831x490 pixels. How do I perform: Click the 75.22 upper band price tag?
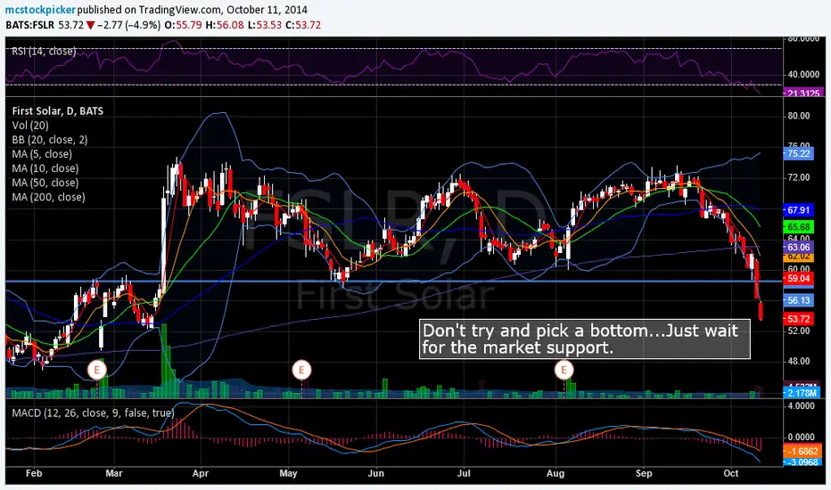798,153
